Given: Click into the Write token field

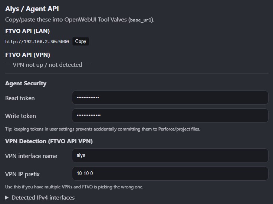Looking at the screenshot, I should [x=170, y=116].
